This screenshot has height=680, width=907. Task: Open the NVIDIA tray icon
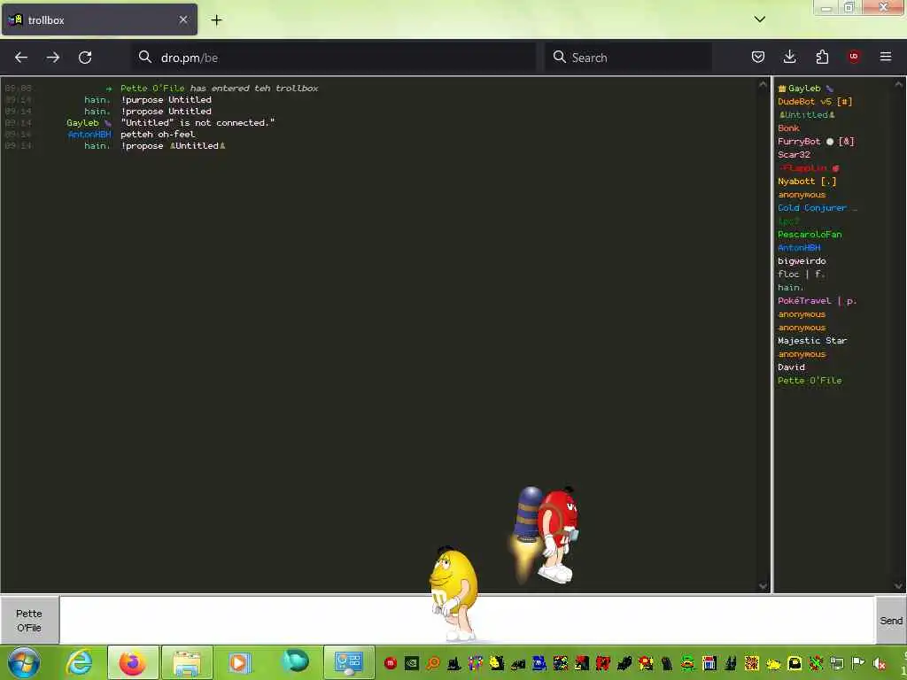pyautogui.click(x=411, y=663)
